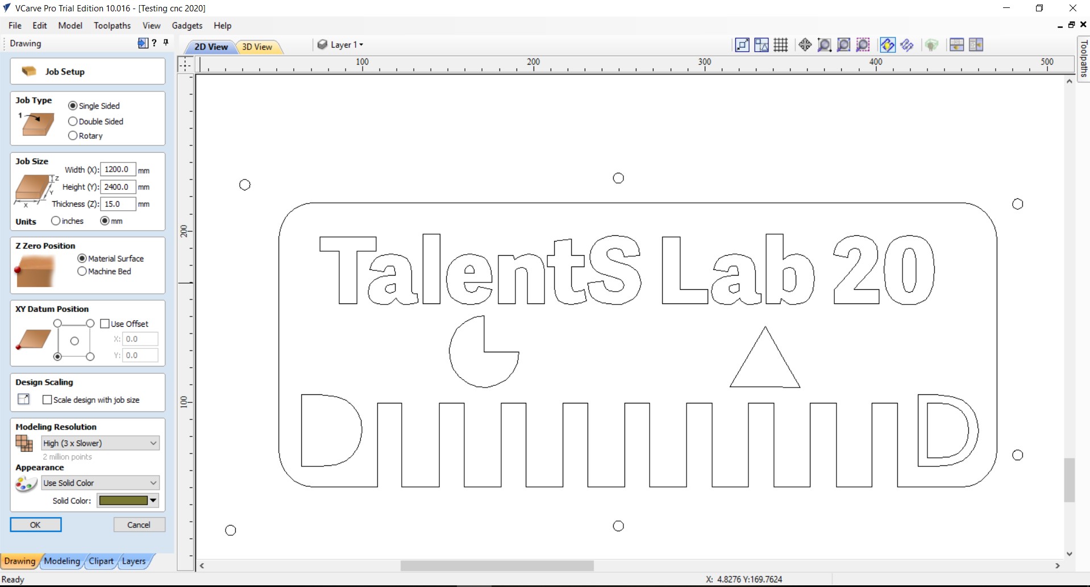Activate the zoom box tool
The height and width of the screenshot is (587, 1090).
coord(824,45)
